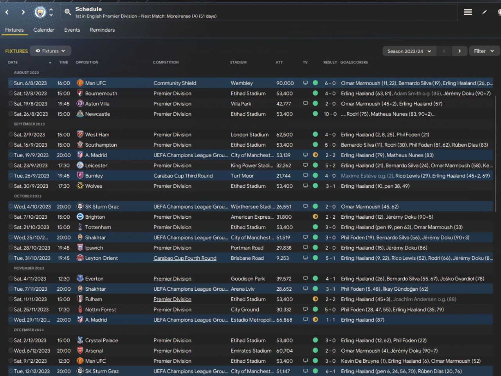Select the '10 - 0' result against Newcastle
This screenshot has height=376, width=501.
(330, 114)
